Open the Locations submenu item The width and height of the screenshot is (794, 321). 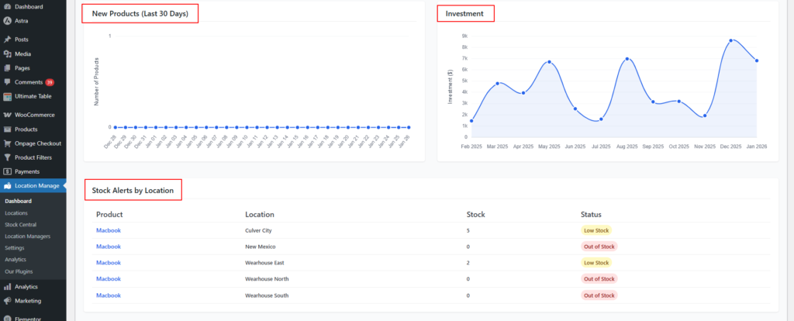click(x=16, y=212)
